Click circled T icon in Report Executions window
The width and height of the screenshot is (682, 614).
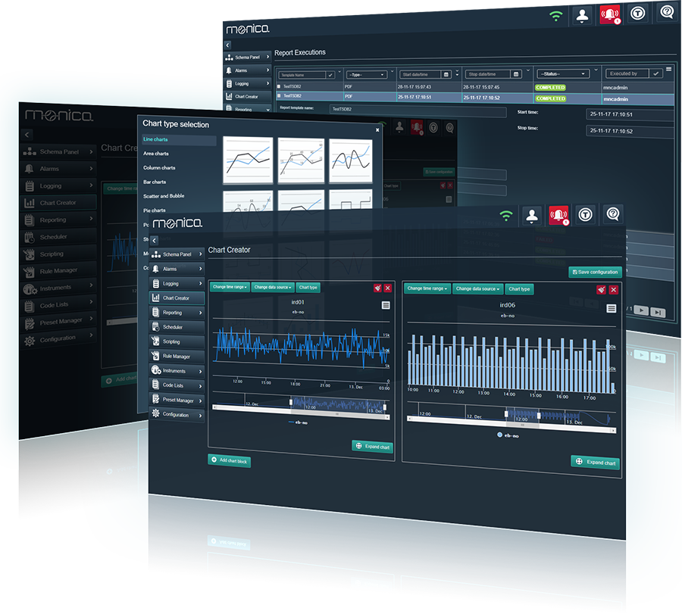click(x=637, y=13)
